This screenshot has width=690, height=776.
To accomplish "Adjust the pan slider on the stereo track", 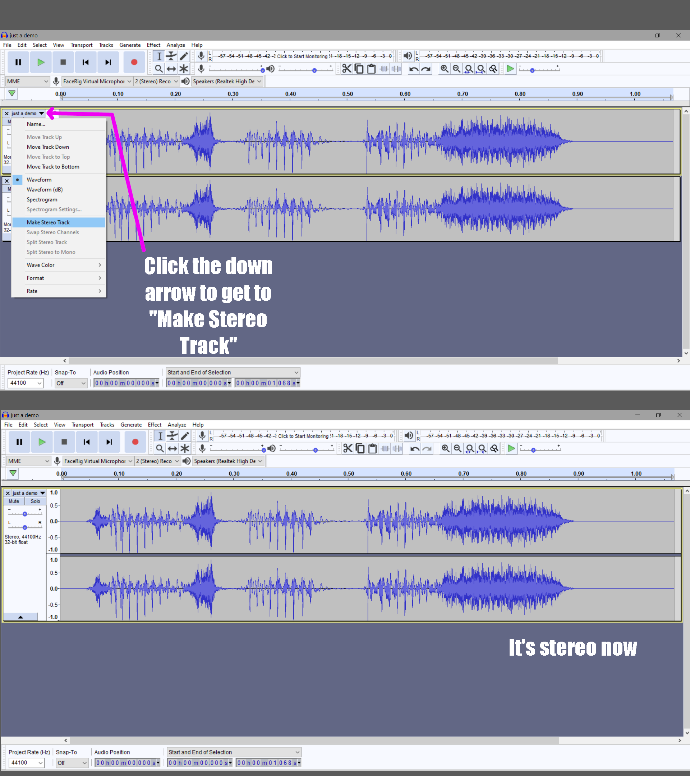I will click(25, 527).
